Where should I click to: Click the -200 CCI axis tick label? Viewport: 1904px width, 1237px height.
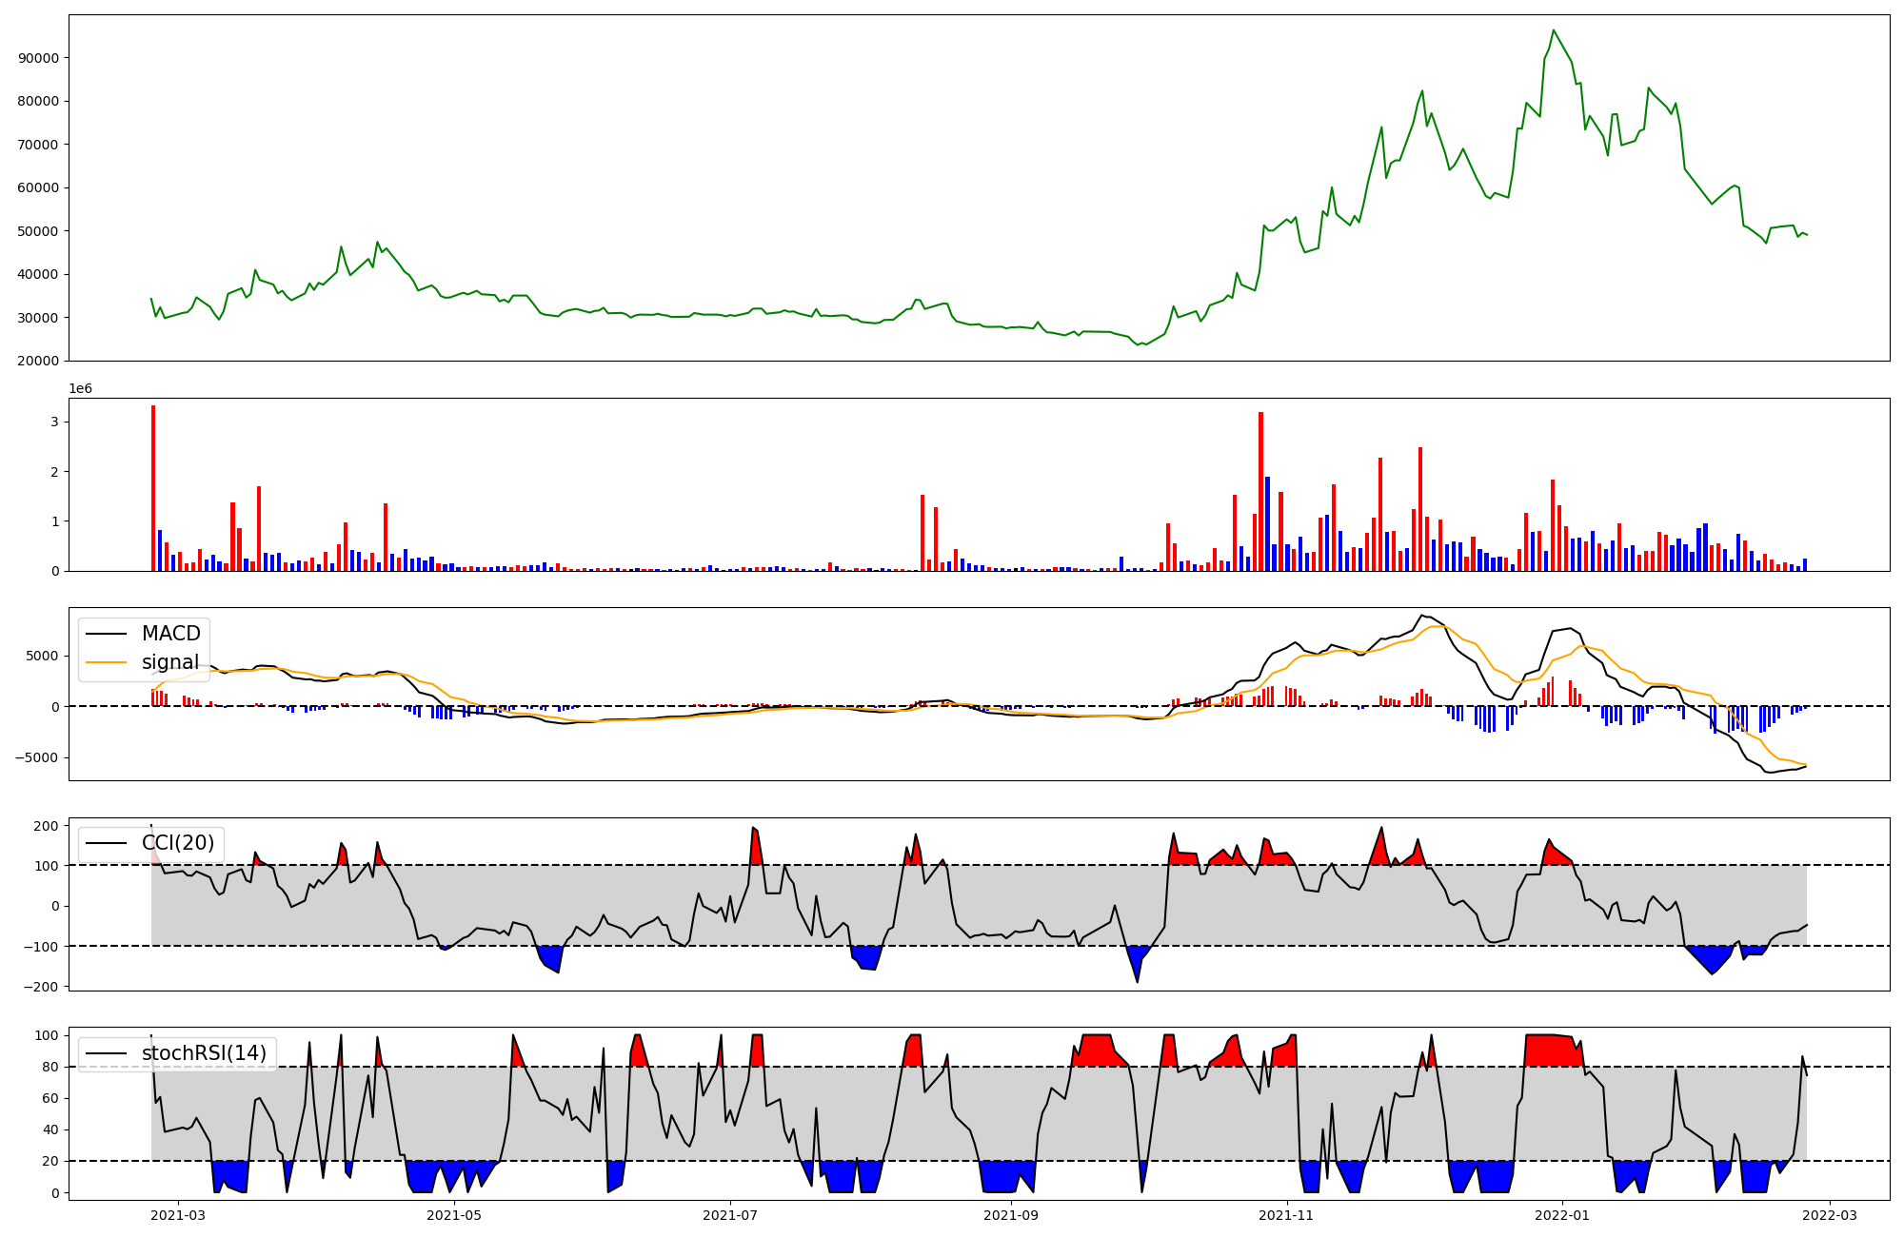point(42,987)
